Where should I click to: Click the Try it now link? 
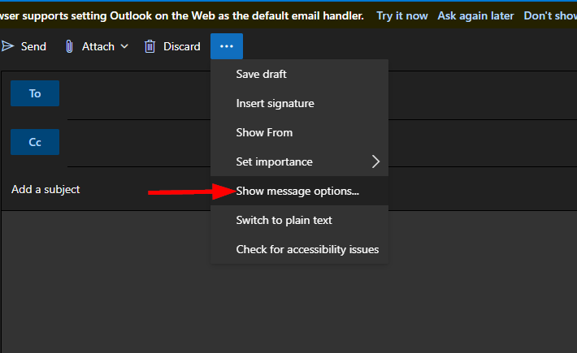pyautogui.click(x=401, y=15)
